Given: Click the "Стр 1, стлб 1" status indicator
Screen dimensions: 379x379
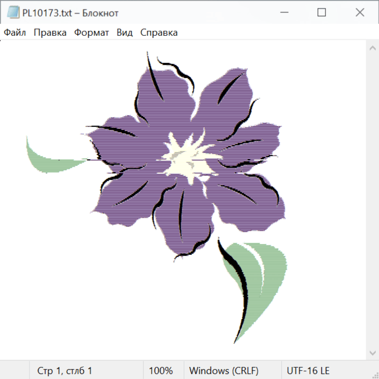Looking at the screenshot, I should (x=64, y=371).
